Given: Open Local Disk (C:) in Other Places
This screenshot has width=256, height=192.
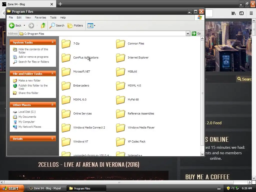Looking at the screenshot, I should [27, 112].
